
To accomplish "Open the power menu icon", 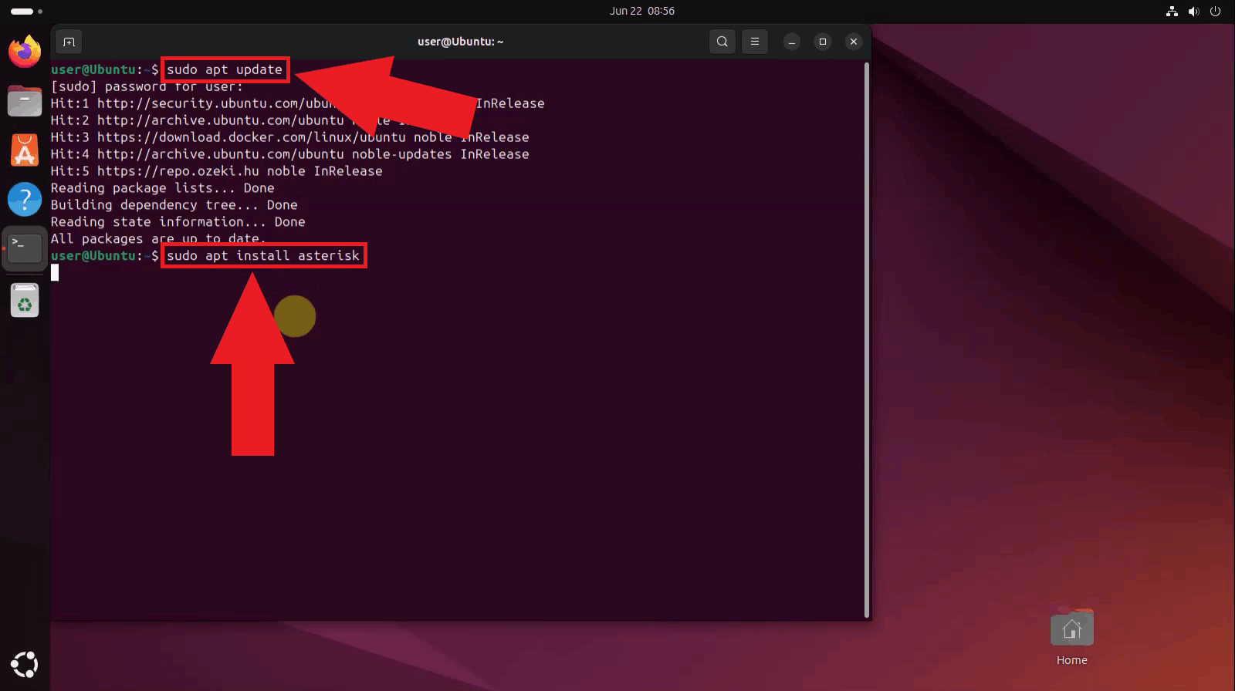I will click(1215, 11).
